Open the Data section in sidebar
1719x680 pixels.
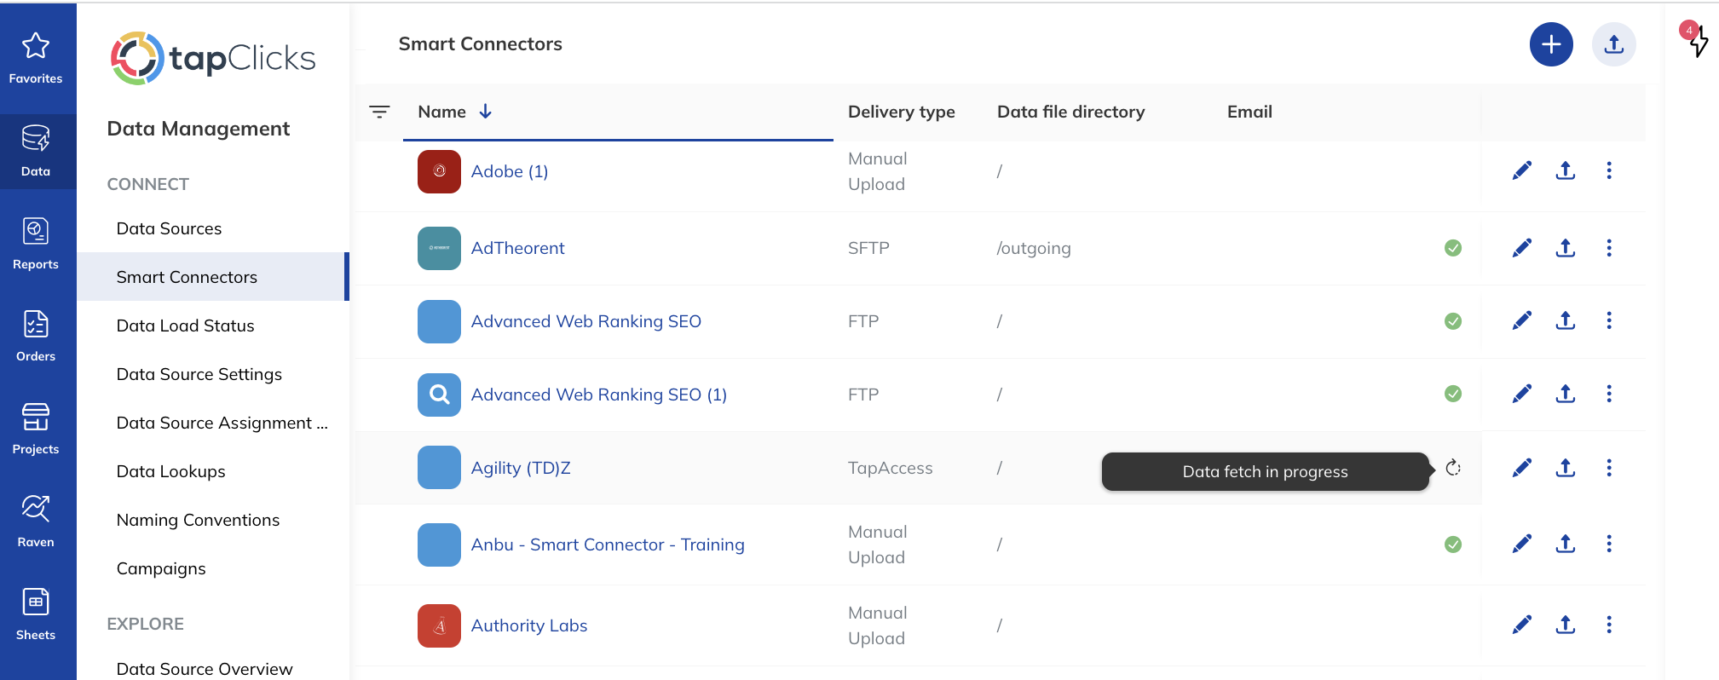pos(36,151)
